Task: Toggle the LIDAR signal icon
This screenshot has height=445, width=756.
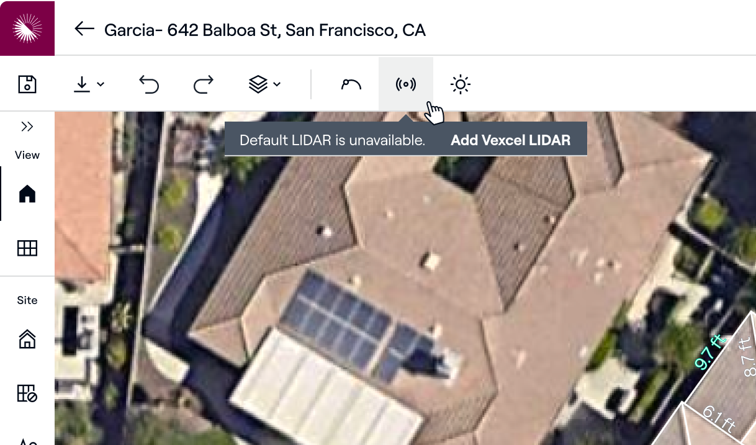Action: point(406,84)
